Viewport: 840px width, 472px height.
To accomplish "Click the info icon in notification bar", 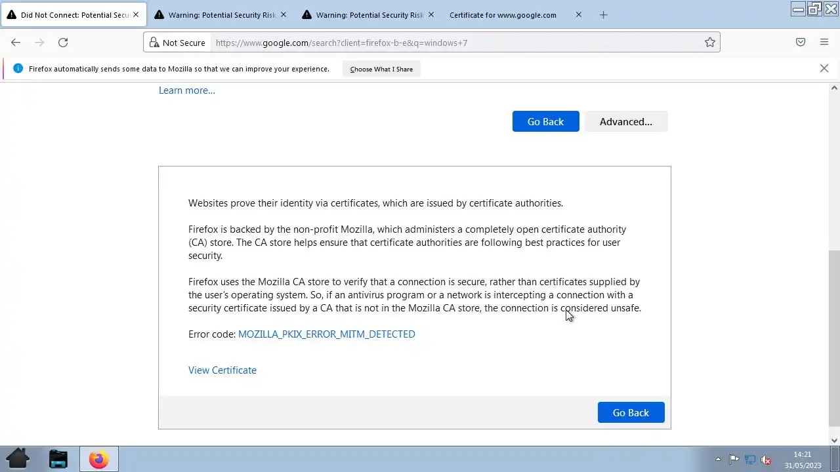I will [x=18, y=68].
